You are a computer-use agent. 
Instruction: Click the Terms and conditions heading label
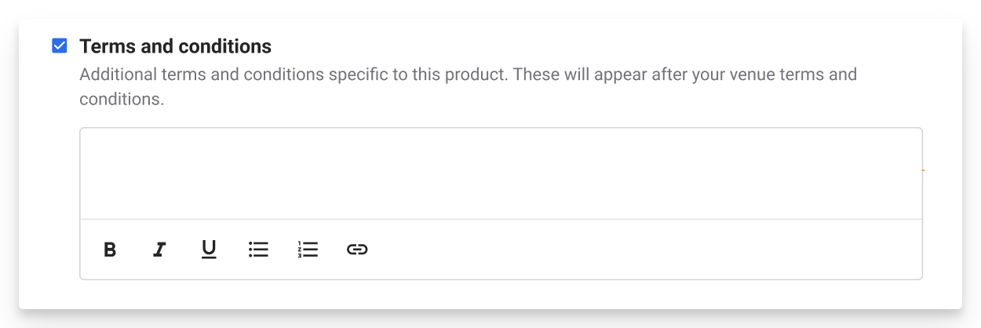coord(176,46)
